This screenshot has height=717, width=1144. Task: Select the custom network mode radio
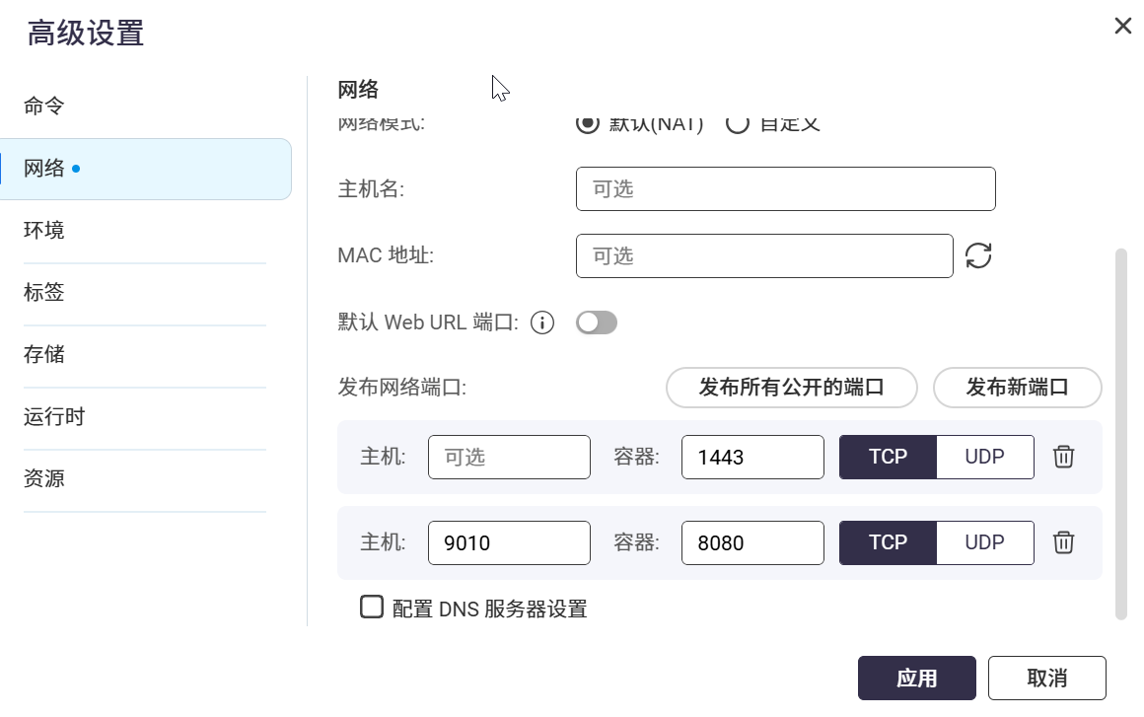click(738, 124)
